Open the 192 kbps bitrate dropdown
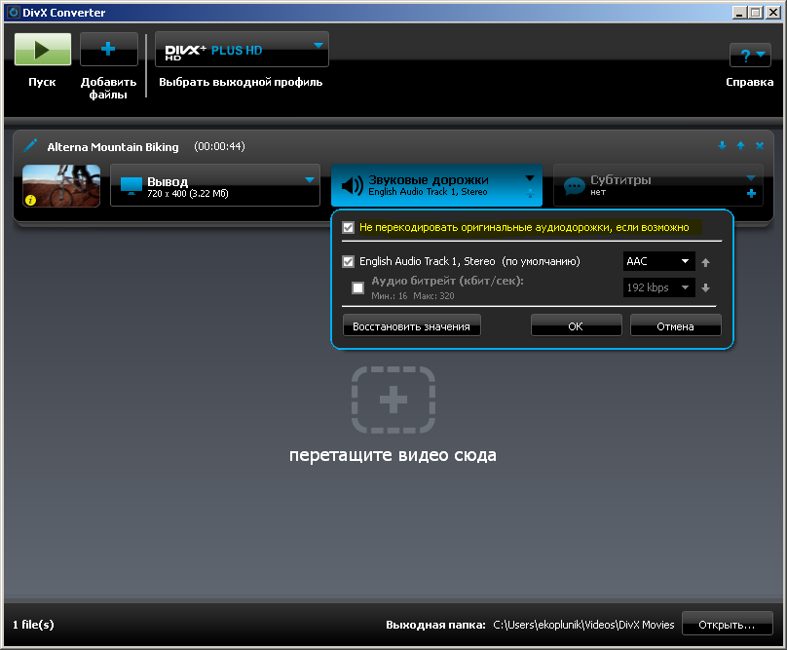This screenshot has width=787, height=650. pos(659,287)
